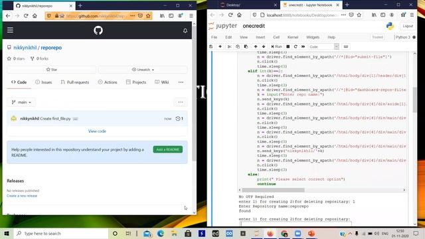Save notebook with the floppy disk icon

211,46
